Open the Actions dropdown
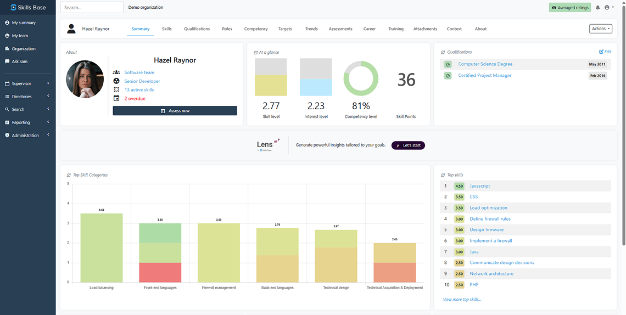This screenshot has width=626, height=315. pos(600,29)
